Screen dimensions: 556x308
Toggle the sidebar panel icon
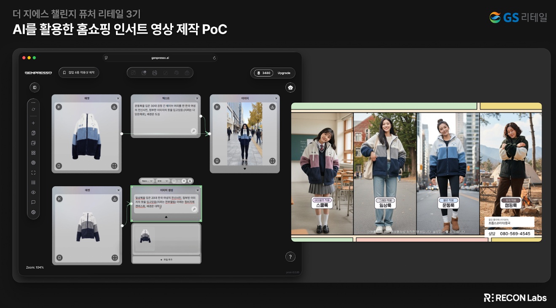[x=35, y=87]
